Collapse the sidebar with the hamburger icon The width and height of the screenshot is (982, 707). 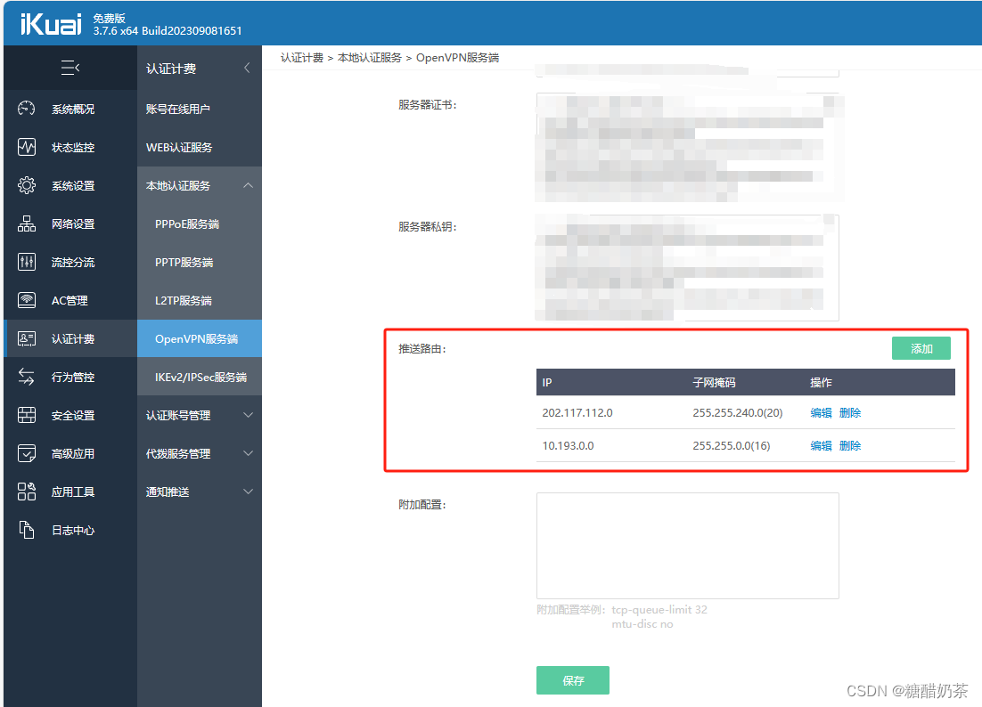(70, 68)
